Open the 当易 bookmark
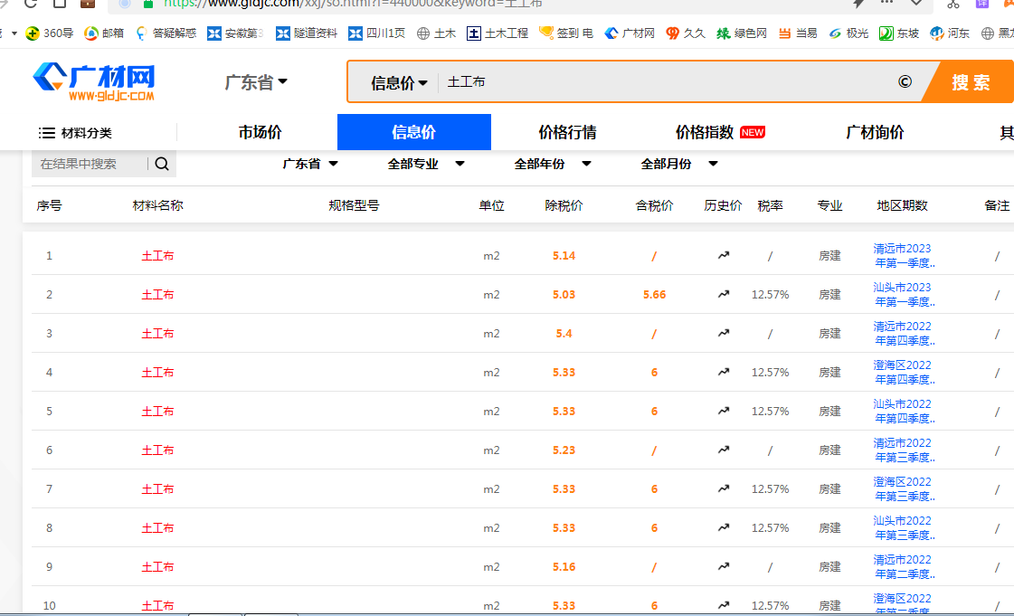The height and width of the screenshot is (616, 1014). [x=798, y=33]
